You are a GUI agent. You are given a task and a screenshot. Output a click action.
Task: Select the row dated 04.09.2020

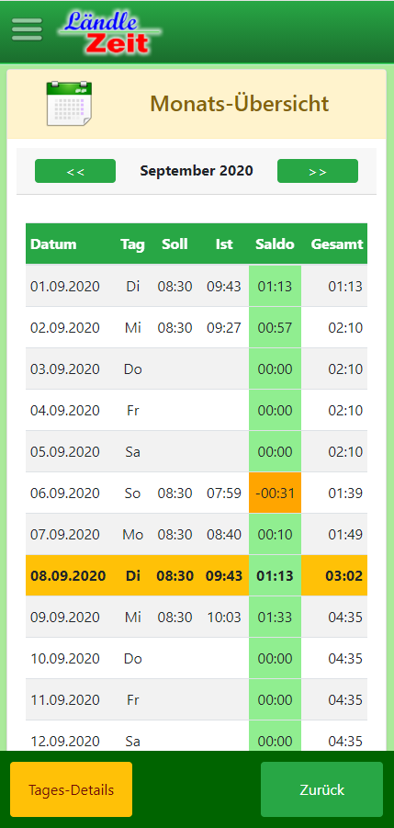[x=197, y=410]
